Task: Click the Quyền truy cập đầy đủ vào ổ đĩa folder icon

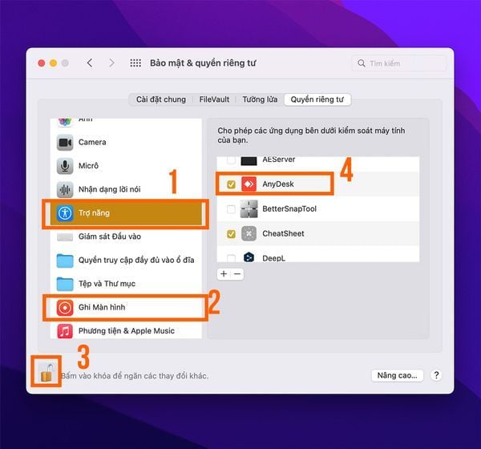Action: [x=65, y=261]
